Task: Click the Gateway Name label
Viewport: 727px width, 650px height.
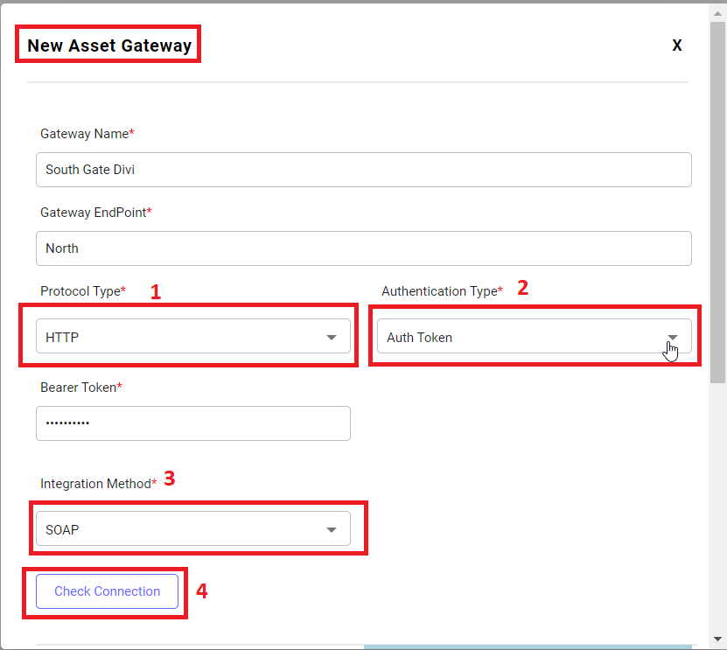Action: point(87,134)
